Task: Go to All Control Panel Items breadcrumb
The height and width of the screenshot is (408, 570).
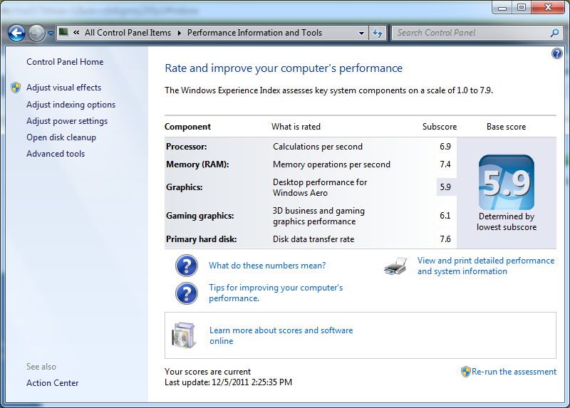Action: [x=128, y=33]
